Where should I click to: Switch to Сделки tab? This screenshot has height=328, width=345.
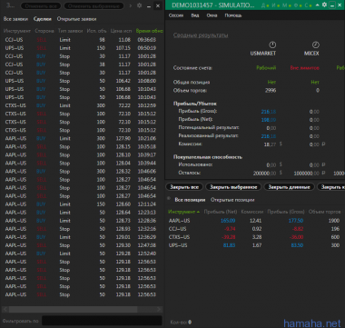(x=43, y=19)
